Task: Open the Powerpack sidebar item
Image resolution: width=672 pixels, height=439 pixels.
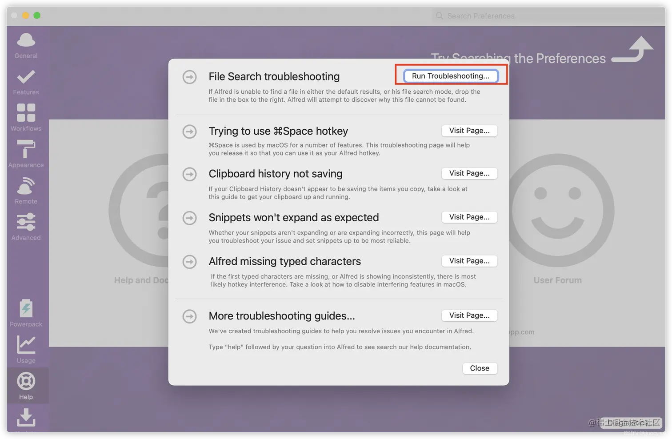Action: pos(26,314)
